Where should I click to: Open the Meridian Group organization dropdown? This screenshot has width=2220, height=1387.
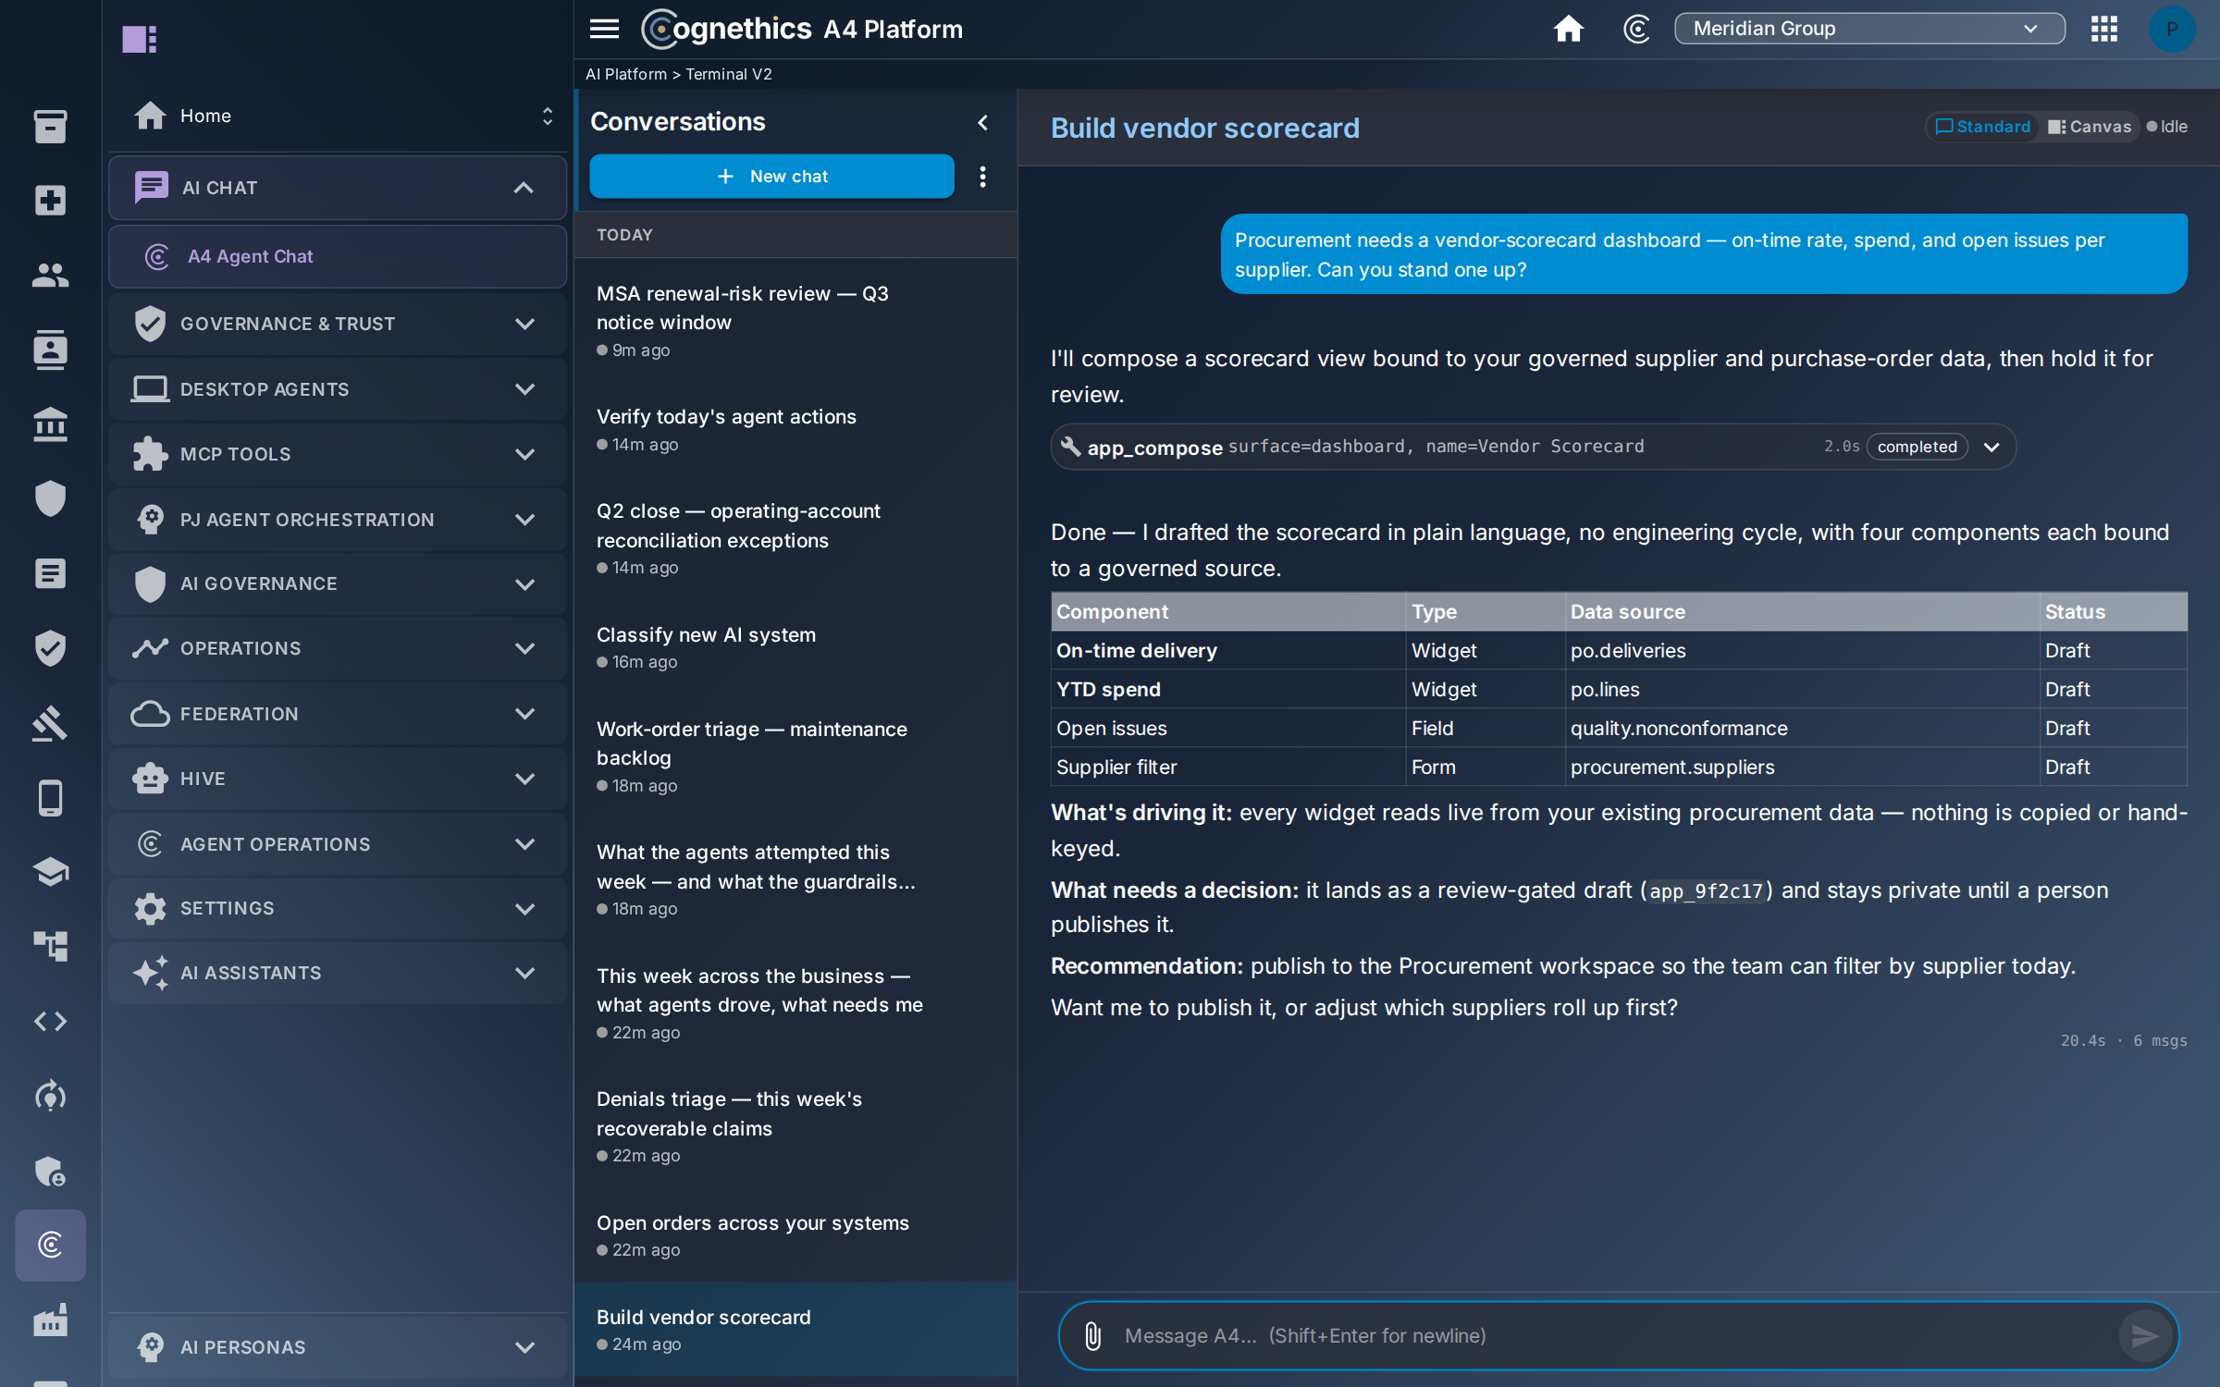click(x=1869, y=29)
